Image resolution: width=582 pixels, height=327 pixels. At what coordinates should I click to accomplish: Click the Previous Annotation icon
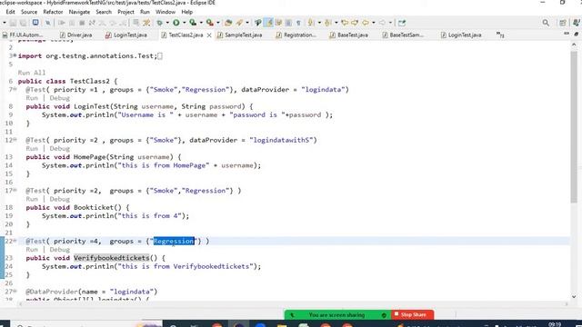pyautogui.click(x=327, y=23)
